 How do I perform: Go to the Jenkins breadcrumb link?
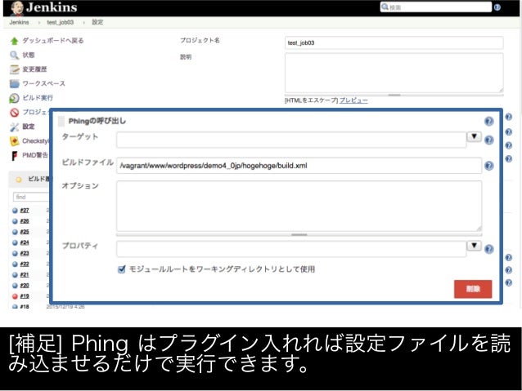tap(19, 22)
